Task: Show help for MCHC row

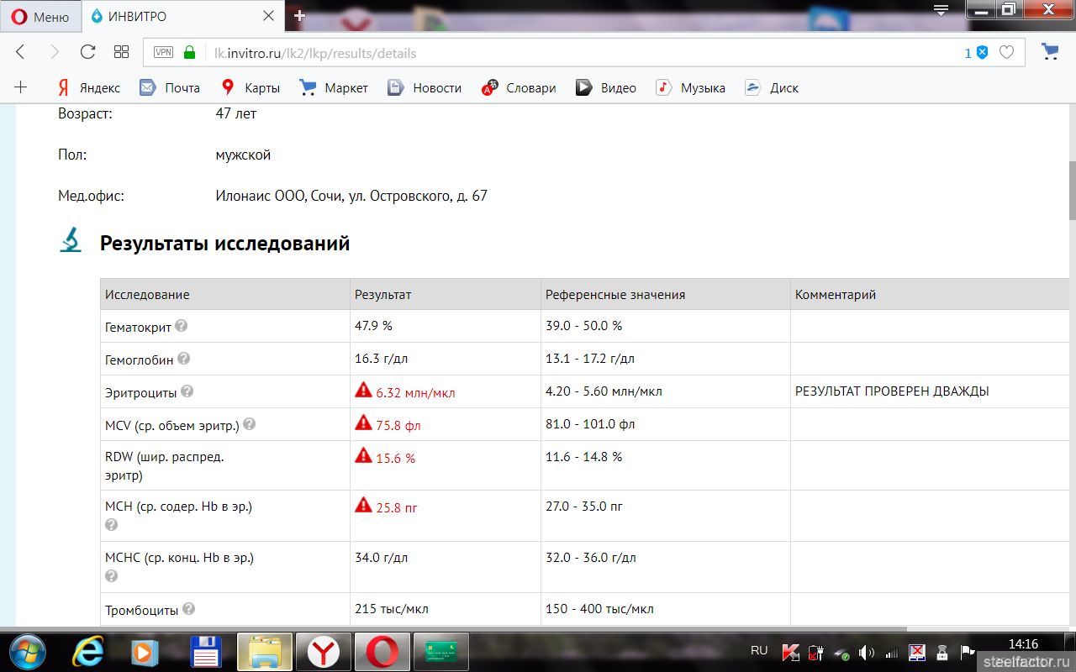Action: 111,576
